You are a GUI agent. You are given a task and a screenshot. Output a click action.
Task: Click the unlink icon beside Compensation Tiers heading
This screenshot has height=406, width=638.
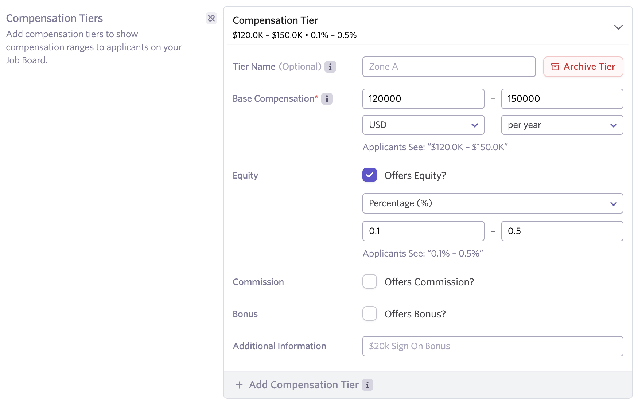click(211, 18)
